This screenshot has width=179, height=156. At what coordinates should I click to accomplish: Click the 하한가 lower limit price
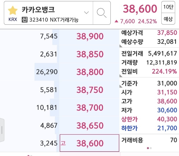167,128
